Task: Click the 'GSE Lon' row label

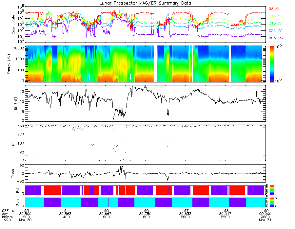Action: click(x=9, y=211)
